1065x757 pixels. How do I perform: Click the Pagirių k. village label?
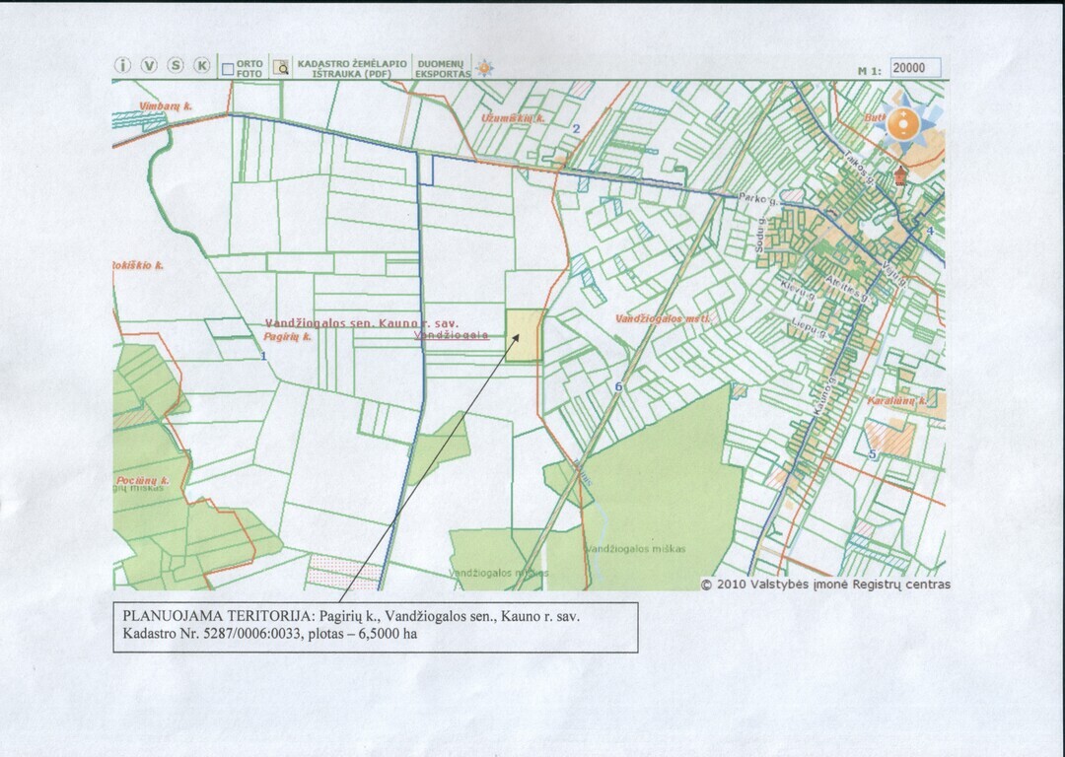point(287,336)
